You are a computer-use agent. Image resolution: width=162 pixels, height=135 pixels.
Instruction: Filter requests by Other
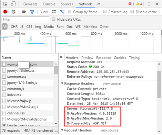tap(104, 27)
